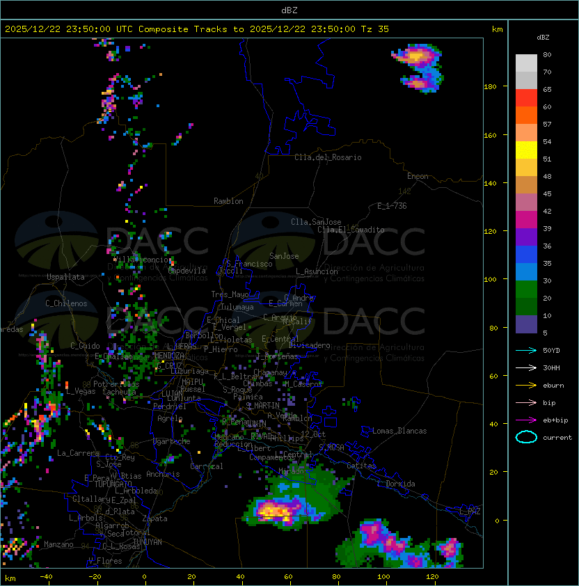Image resolution: width=579 pixels, height=586 pixels.
Task: Click the magenta eb+bip arrow legend icon
Action: coord(526,420)
